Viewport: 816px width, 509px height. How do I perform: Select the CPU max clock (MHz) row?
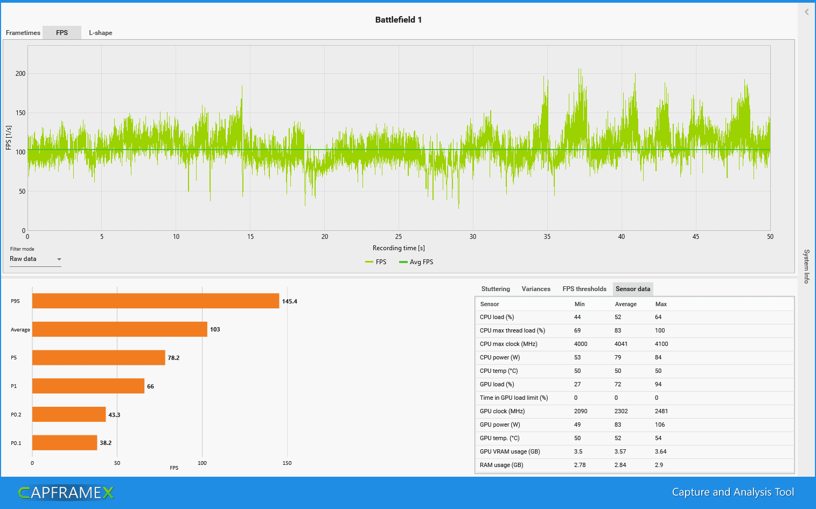tap(634, 344)
